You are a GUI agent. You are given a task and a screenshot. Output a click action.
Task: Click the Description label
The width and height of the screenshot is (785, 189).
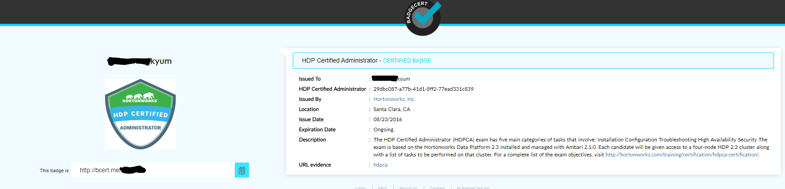312,140
